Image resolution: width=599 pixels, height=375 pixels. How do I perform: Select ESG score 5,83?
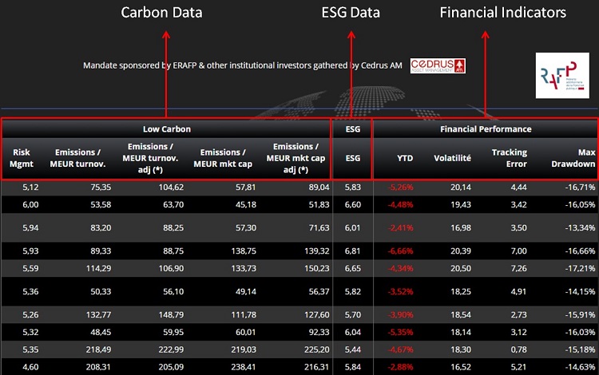(352, 187)
